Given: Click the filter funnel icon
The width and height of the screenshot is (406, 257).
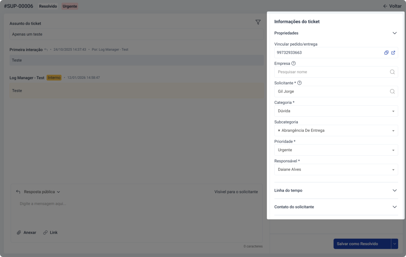Looking at the screenshot, I should pyautogui.click(x=258, y=23).
